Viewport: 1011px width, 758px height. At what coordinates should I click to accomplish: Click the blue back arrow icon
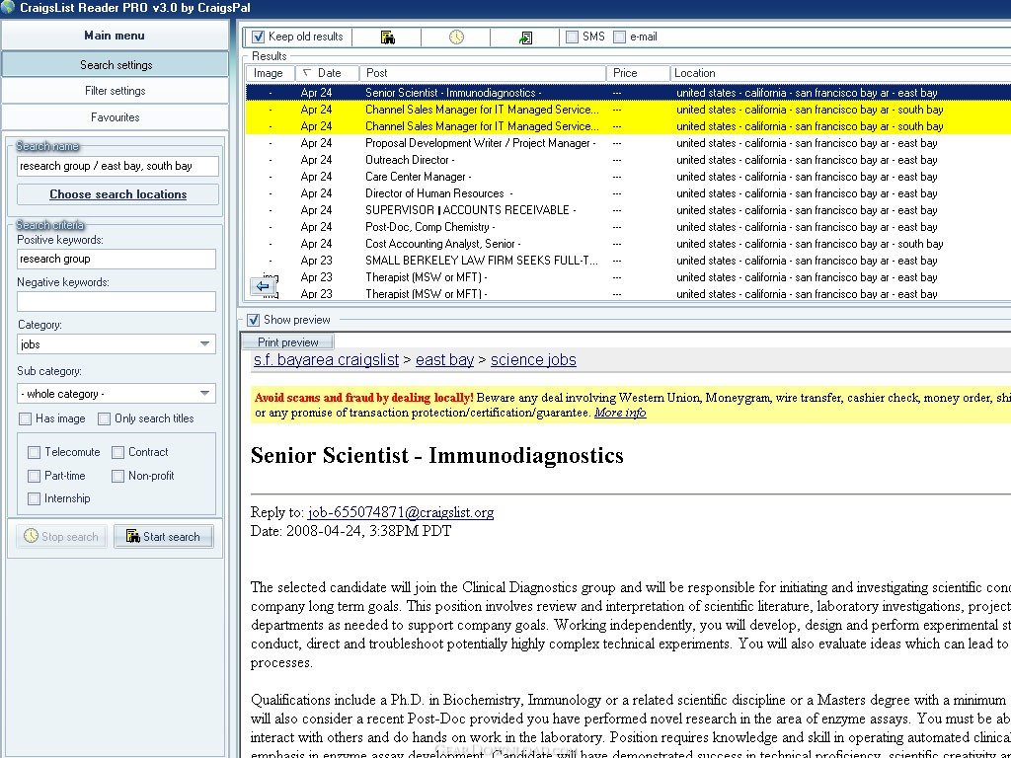[x=263, y=286]
